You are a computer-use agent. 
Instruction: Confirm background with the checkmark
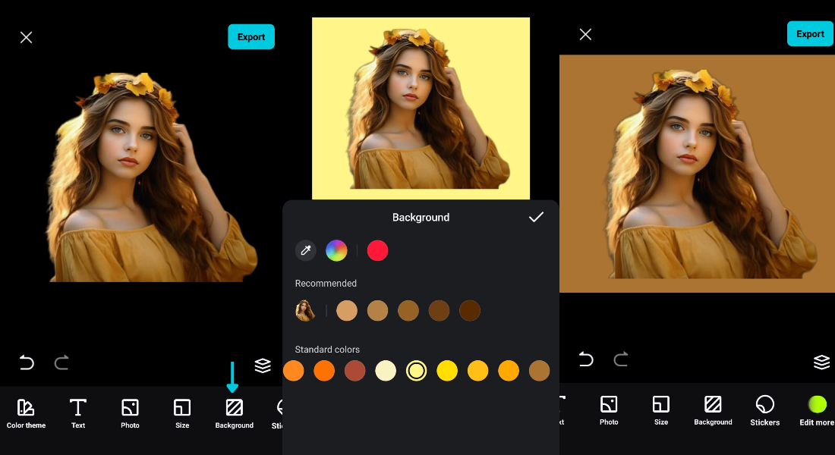tap(536, 217)
